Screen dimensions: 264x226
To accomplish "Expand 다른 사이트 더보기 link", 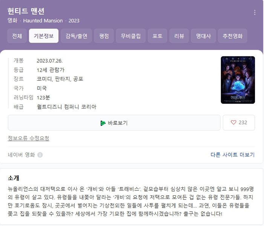I will click(232, 155).
